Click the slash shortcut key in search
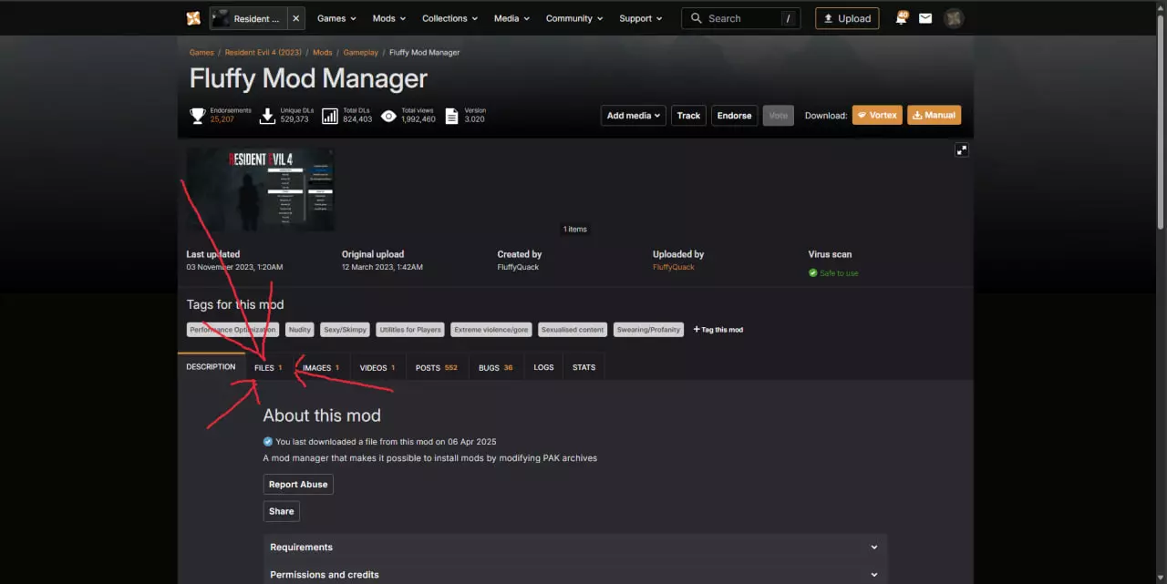 [x=788, y=18]
